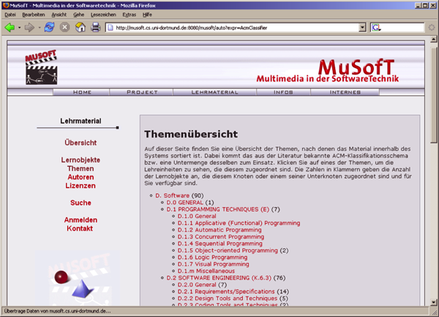Open D.2.1 Requirements/Specifications topic
The height and width of the screenshot is (317, 439).
click(226, 291)
